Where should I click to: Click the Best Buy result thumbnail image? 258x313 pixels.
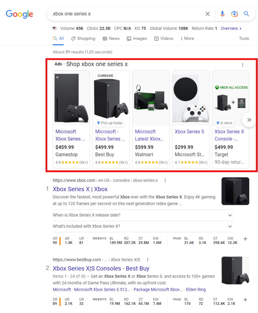[x=235, y=270]
